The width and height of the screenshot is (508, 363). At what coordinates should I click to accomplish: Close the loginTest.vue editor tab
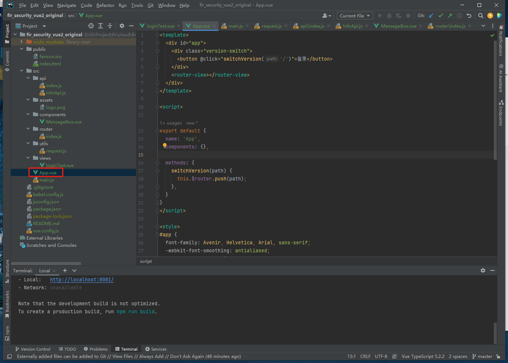[x=179, y=26]
